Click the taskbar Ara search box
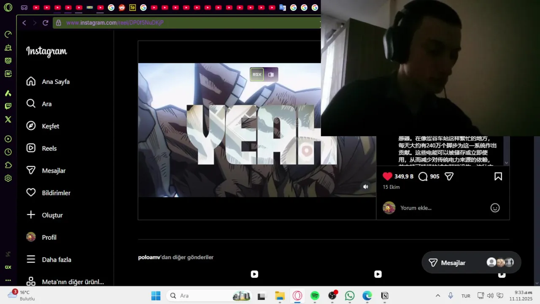 209,296
